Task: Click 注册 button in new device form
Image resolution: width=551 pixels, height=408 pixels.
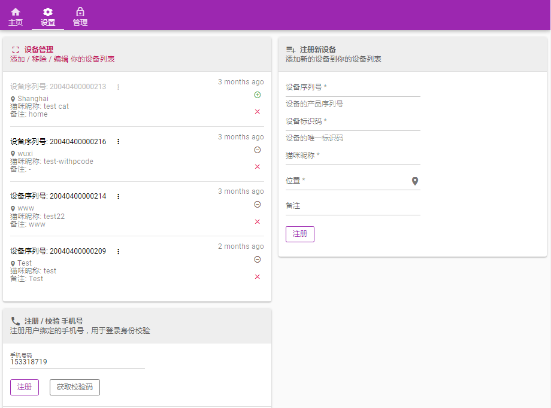Action: tap(299, 234)
